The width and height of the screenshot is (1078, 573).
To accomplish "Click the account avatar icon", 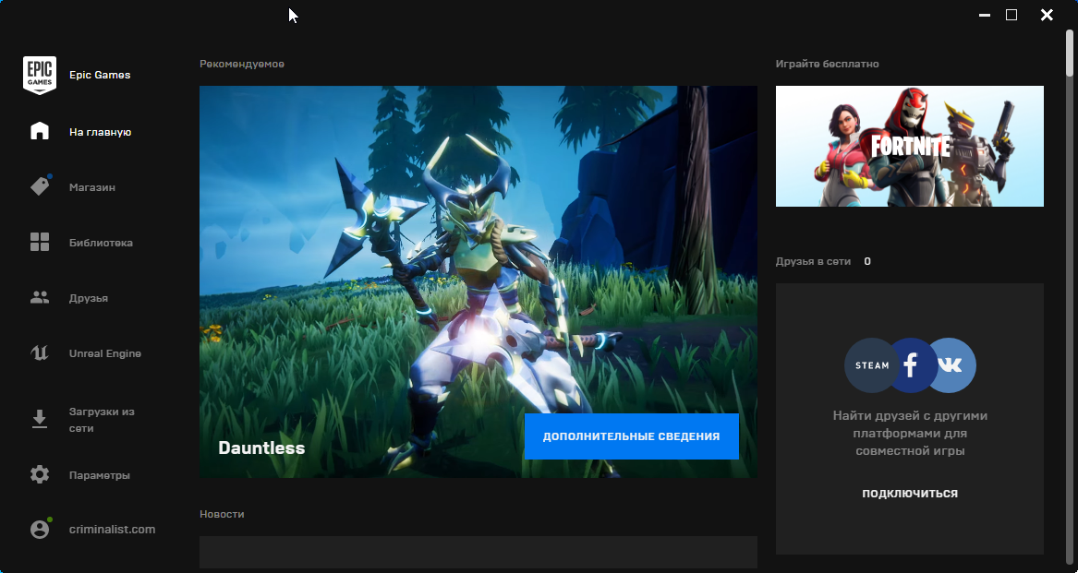I will click(x=40, y=529).
